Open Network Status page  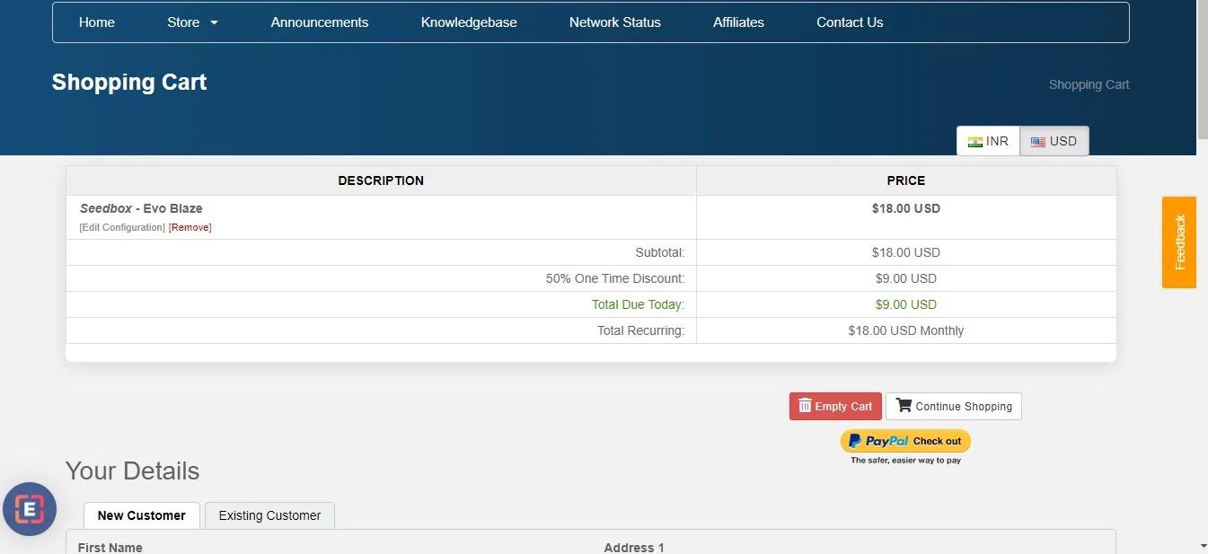pyautogui.click(x=615, y=22)
